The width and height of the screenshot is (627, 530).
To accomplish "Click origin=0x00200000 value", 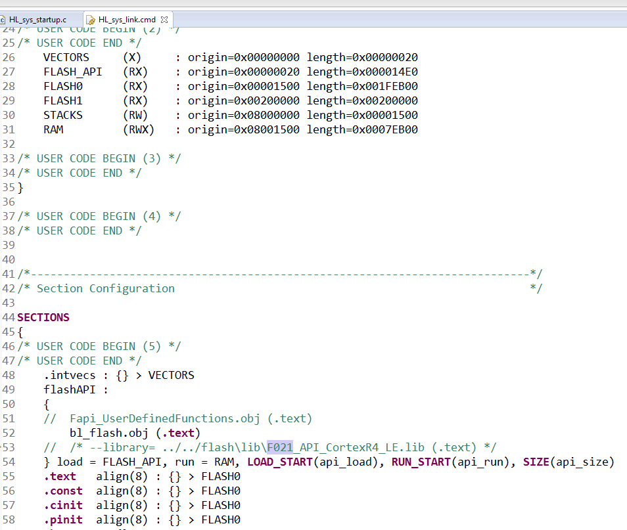I will pos(244,100).
